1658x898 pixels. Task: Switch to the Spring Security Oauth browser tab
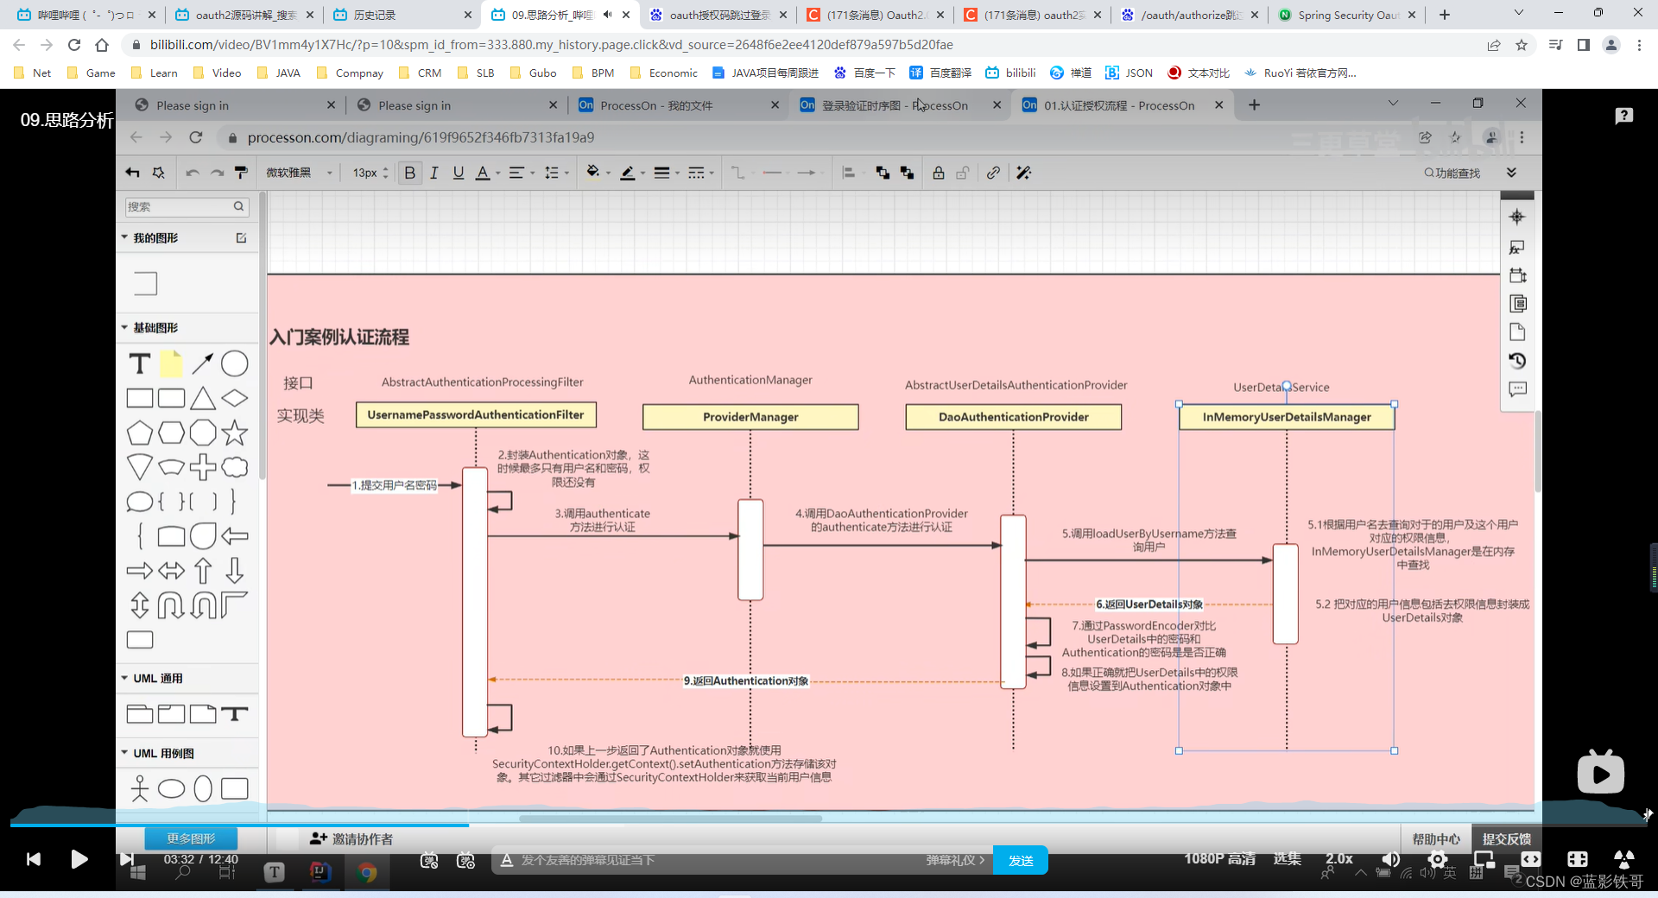[1346, 15]
